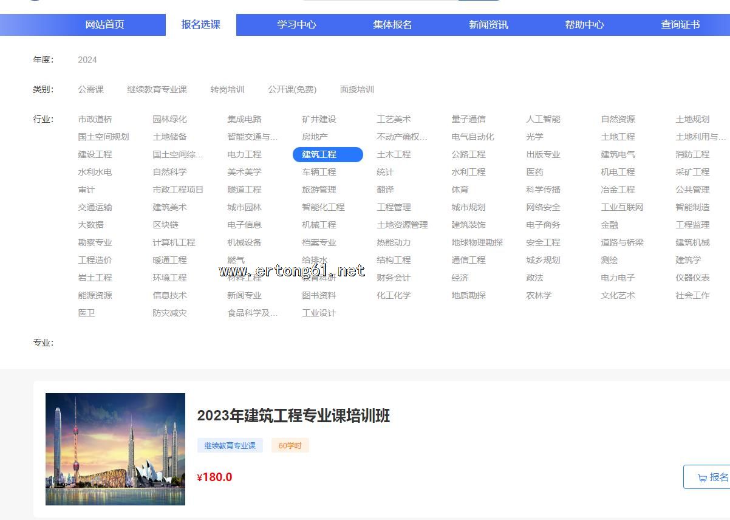Select 网络安全 industry filter

click(x=543, y=207)
